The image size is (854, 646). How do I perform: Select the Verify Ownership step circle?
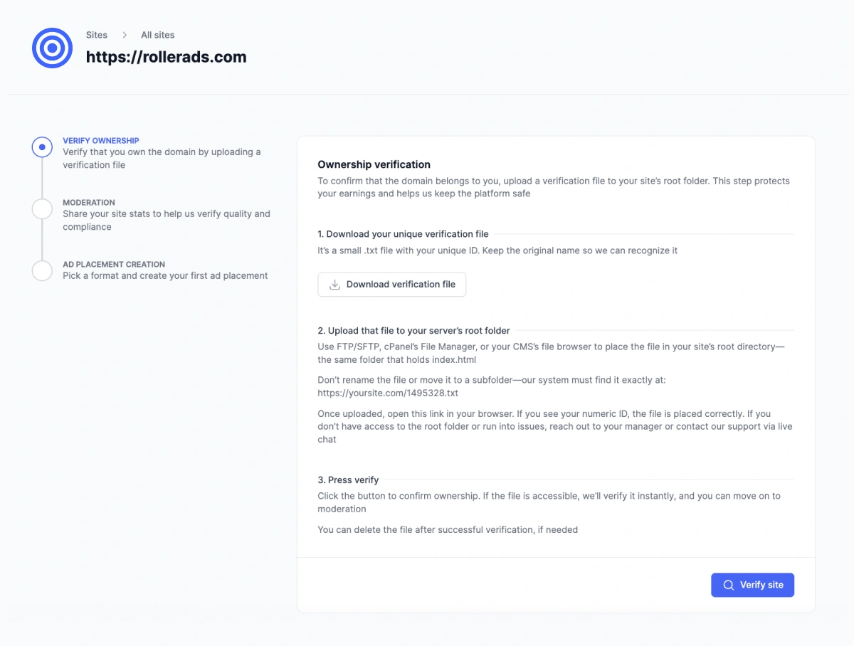pos(41,147)
